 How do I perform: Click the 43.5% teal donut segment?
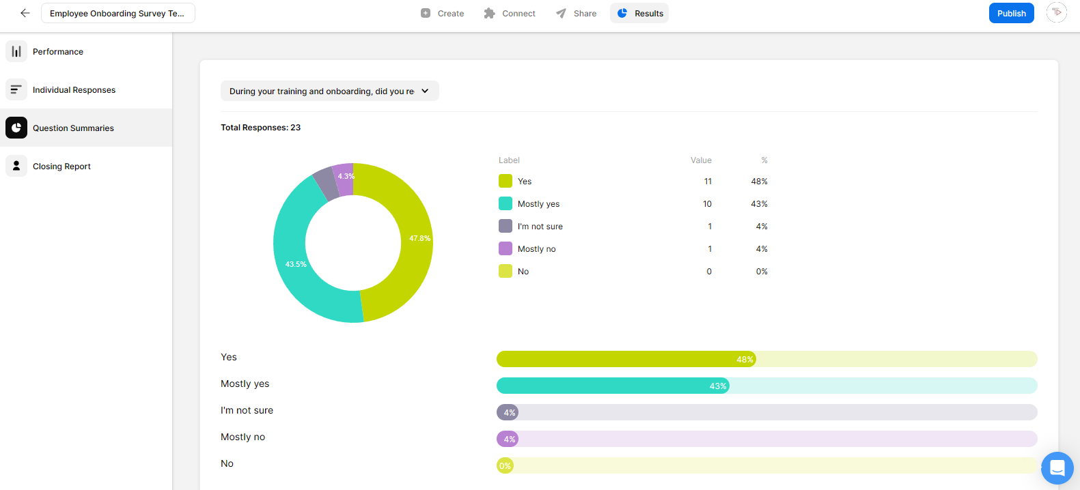(x=294, y=266)
